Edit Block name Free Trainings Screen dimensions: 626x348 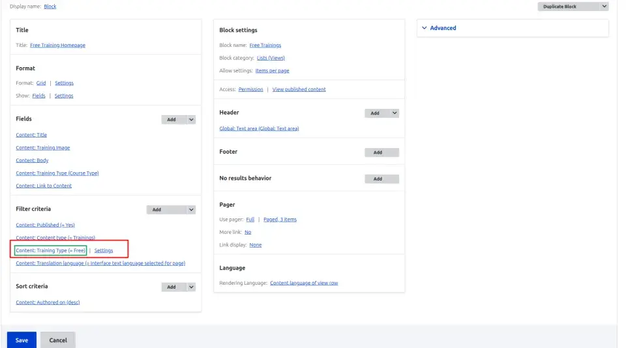pos(265,45)
